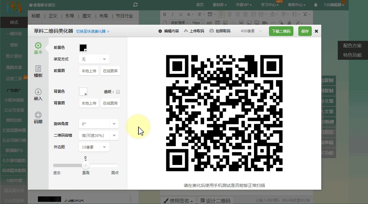Click the 拍照取码 camera icon
This screenshot has width=368, height=204.
point(212,31)
